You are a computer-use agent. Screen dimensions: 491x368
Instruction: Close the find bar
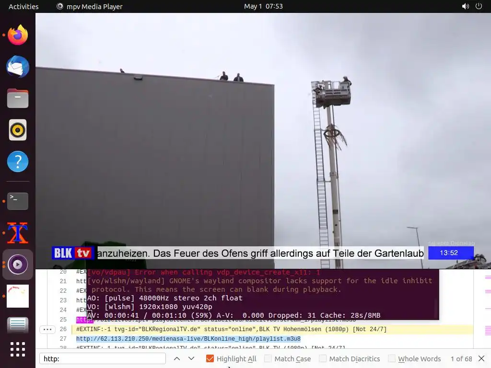(481, 358)
